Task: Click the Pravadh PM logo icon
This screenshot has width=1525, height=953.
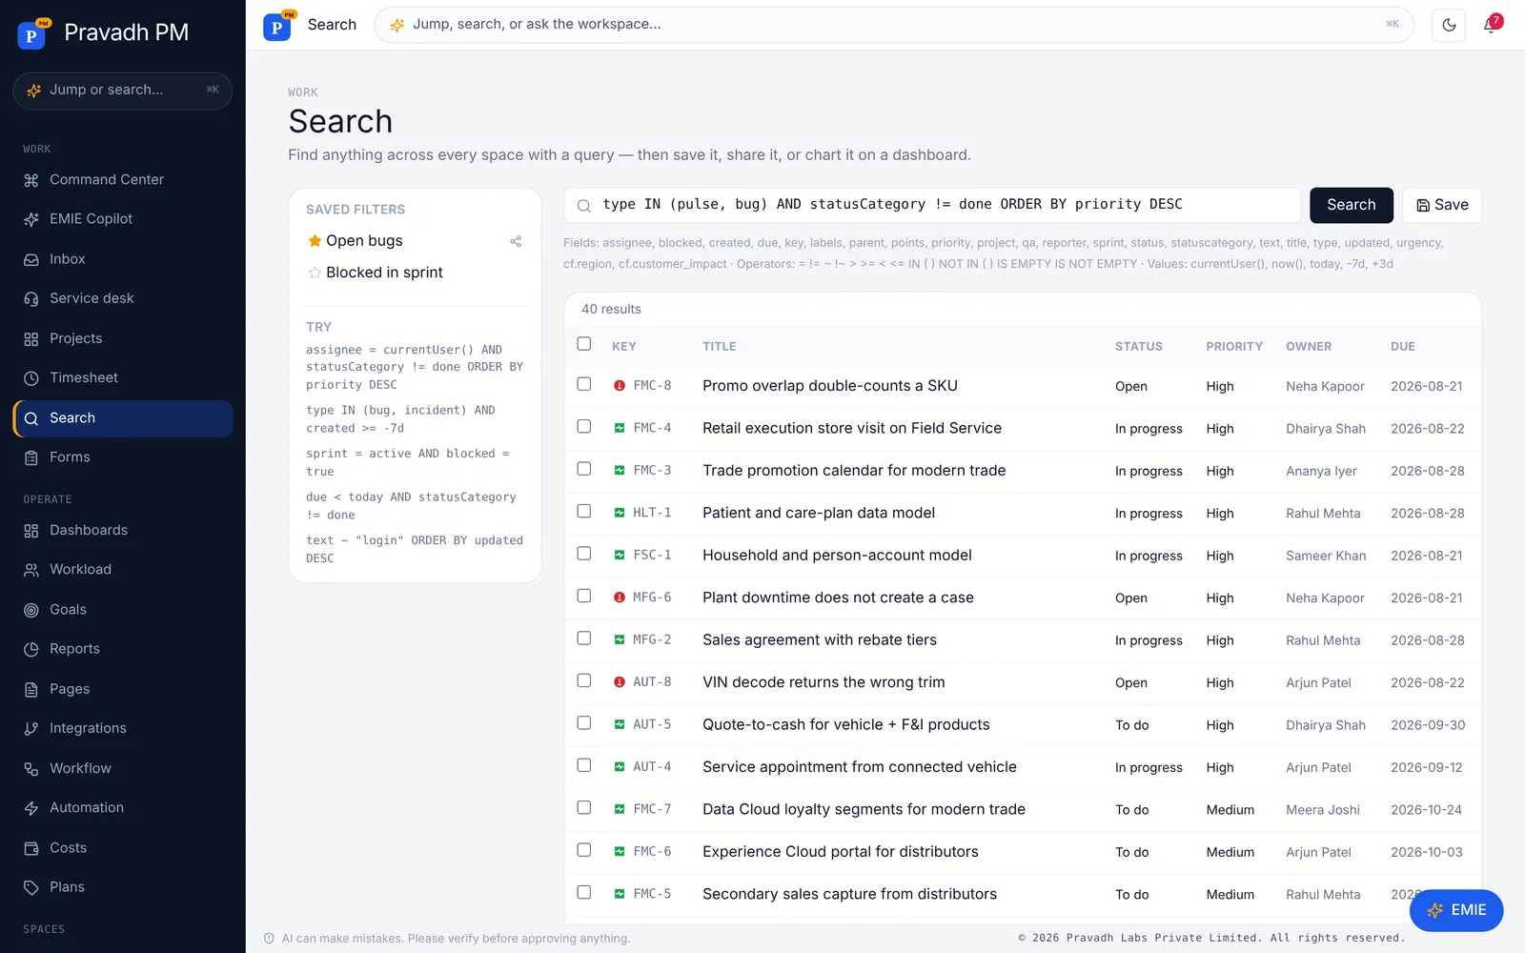Action: coord(31,33)
